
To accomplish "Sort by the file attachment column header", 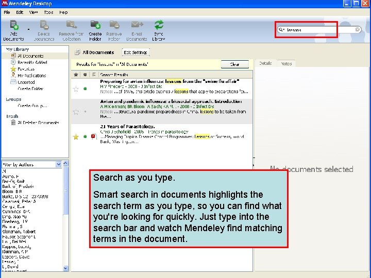I will [x=94, y=75].
